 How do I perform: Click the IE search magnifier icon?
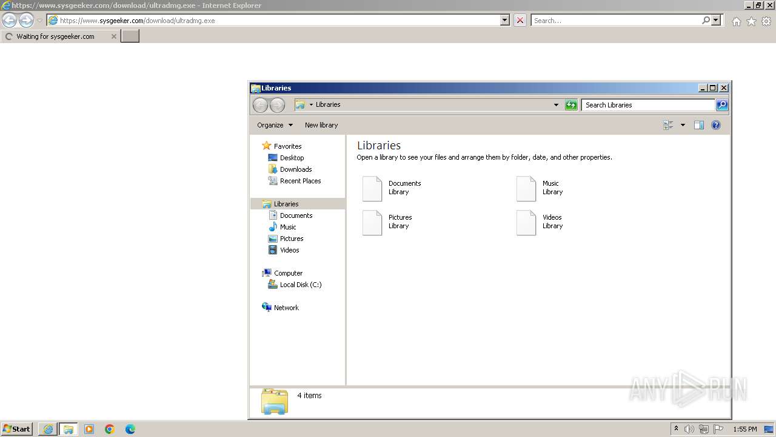706,20
